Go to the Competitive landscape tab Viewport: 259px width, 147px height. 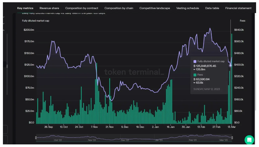[x=155, y=8]
